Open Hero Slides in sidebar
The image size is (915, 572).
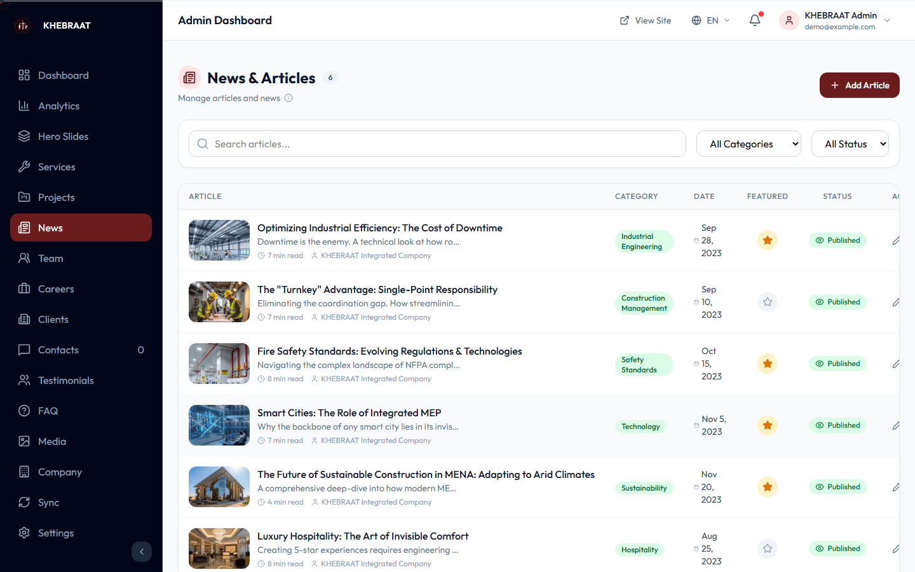81,136
